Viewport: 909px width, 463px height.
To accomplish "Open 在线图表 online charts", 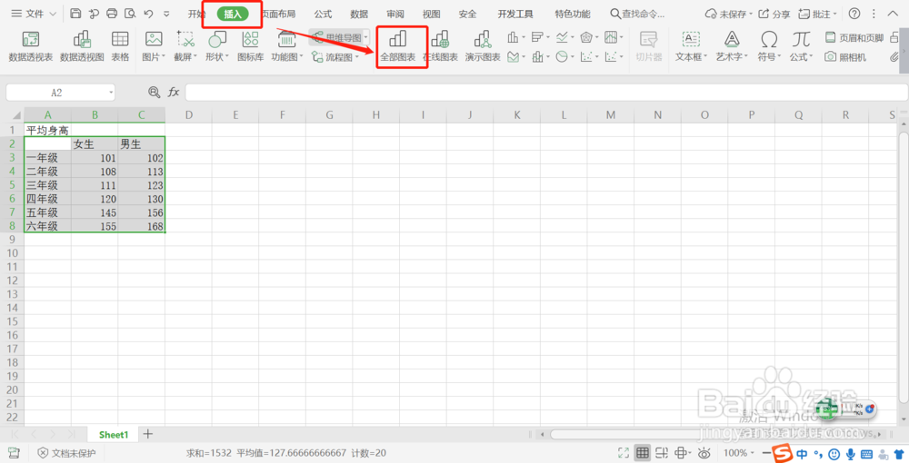I will (440, 46).
